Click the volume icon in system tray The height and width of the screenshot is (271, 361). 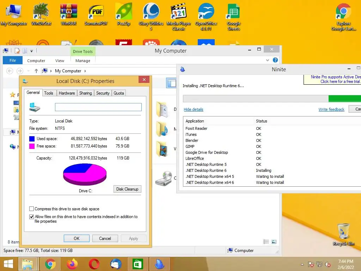(328, 265)
